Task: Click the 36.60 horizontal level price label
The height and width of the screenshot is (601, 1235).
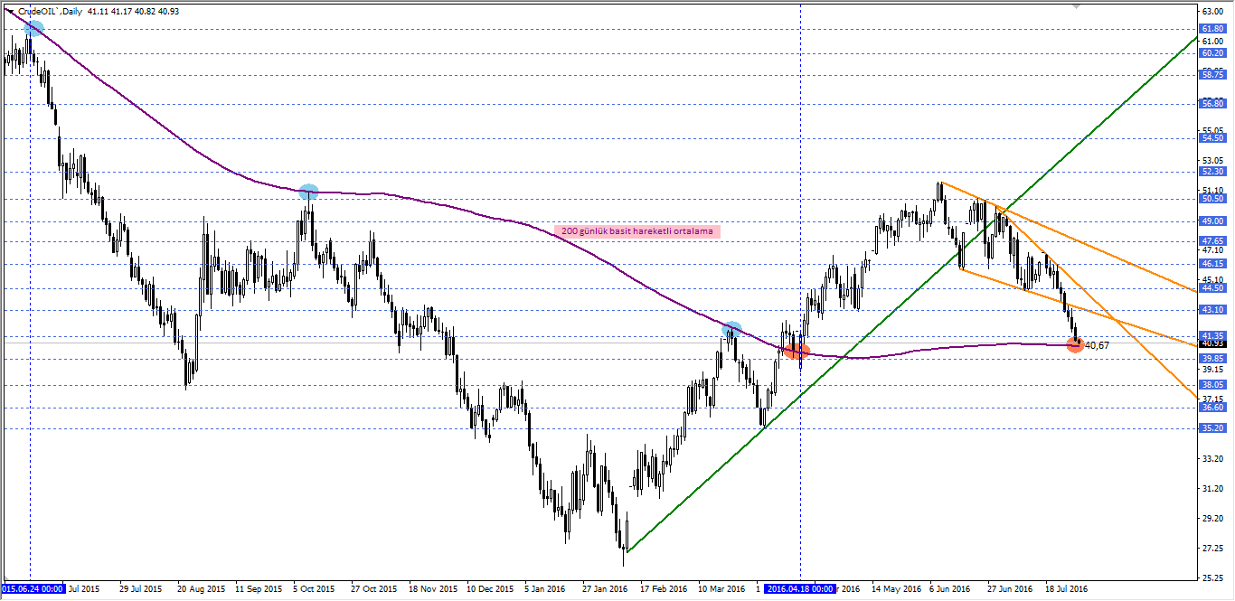Action: [1212, 408]
